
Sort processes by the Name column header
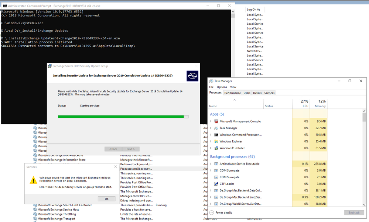pyautogui.click(x=236, y=103)
